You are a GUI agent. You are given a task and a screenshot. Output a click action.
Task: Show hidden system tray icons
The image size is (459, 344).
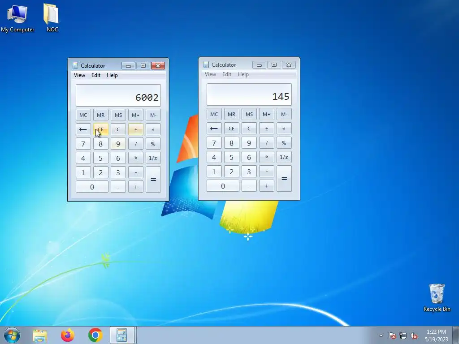click(381, 335)
